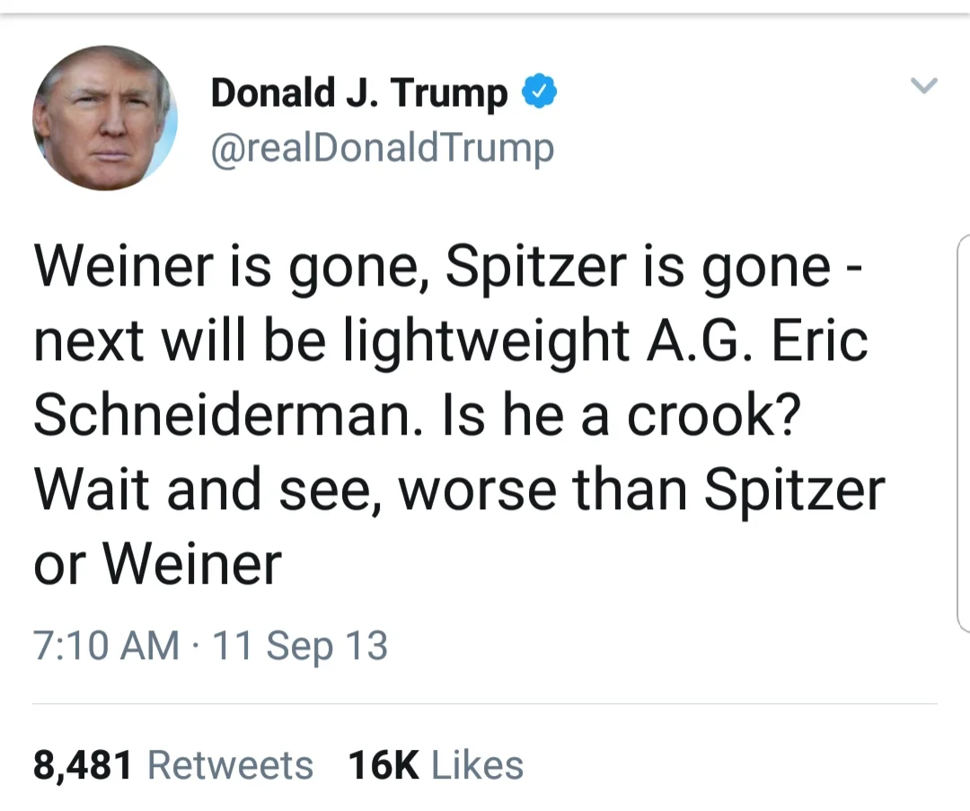Image resolution: width=970 pixels, height=811 pixels.
Task: Open the round profile avatar photo
Action: tap(105, 118)
